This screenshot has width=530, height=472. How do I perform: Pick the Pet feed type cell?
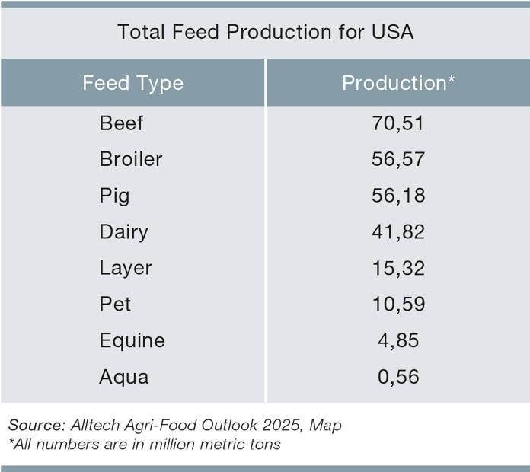click(x=115, y=305)
